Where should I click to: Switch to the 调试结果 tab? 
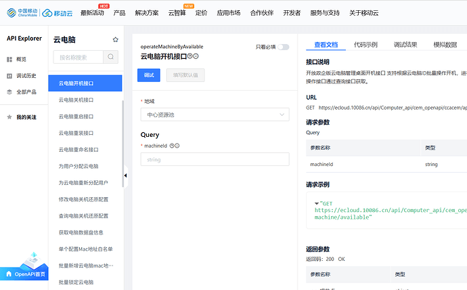coord(405,45)
